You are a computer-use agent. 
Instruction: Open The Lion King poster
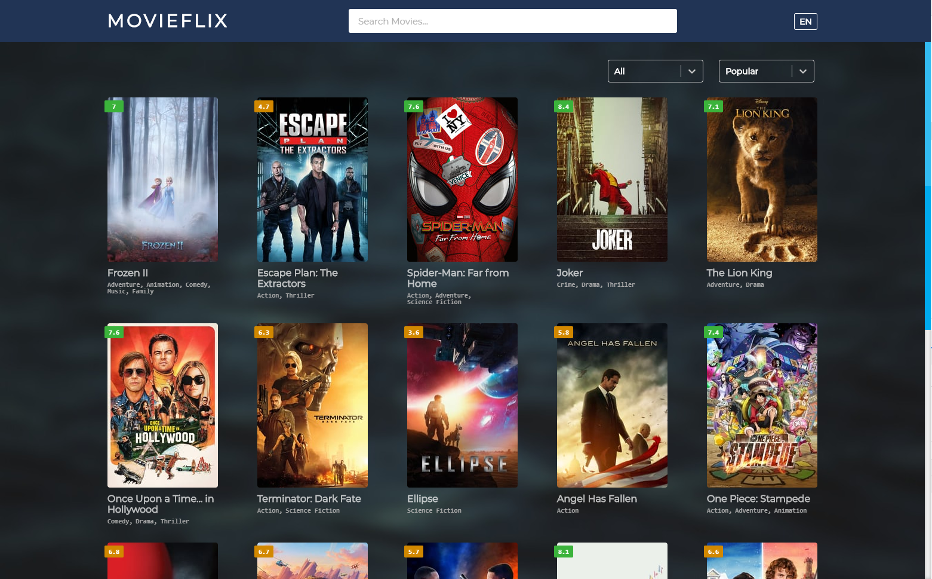(x=762, y=179)
